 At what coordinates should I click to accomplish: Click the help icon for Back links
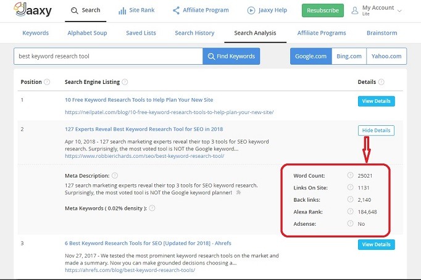coord(350,199)
